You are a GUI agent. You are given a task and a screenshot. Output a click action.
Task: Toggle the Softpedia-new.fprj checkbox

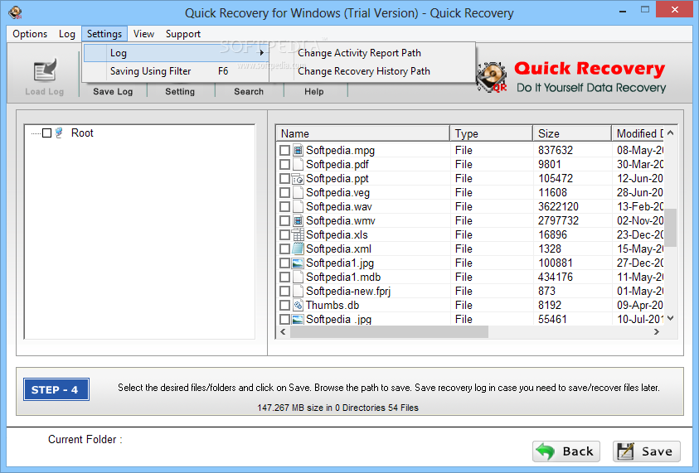[285, 292]
